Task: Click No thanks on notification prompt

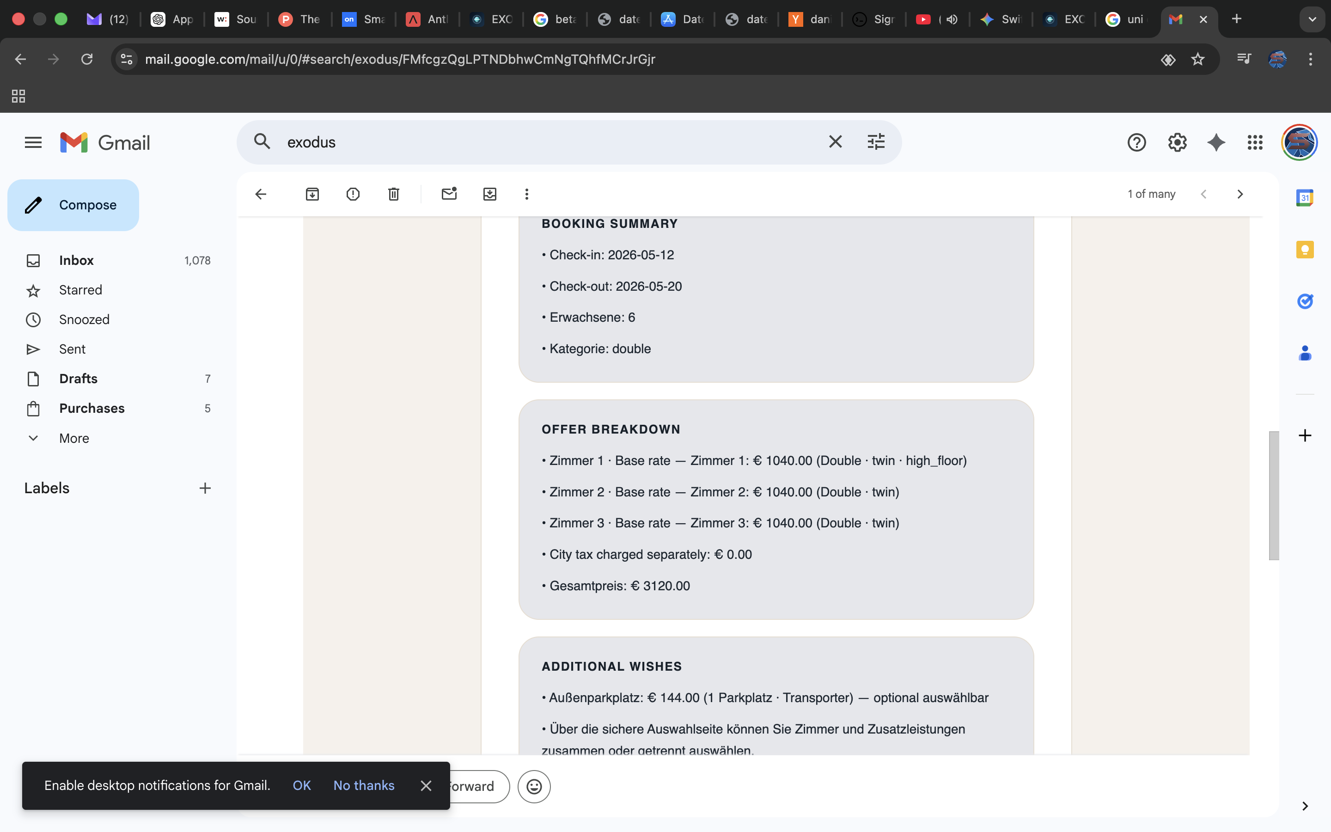Action: [x=364, y=785]
